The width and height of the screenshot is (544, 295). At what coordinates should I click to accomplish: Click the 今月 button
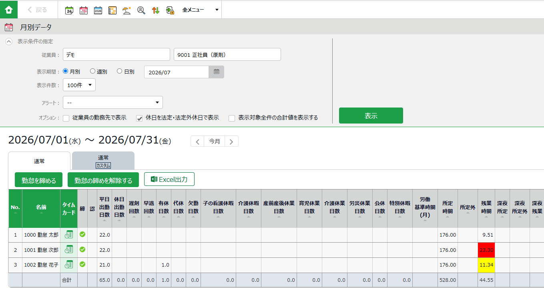point(215,141)
